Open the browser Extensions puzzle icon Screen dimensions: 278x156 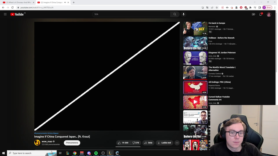click(250, 7)
